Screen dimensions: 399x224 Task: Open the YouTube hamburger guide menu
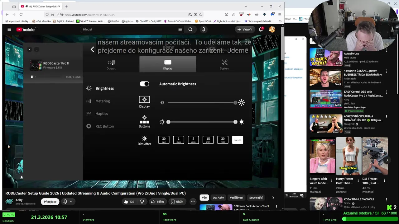[9, 29]
